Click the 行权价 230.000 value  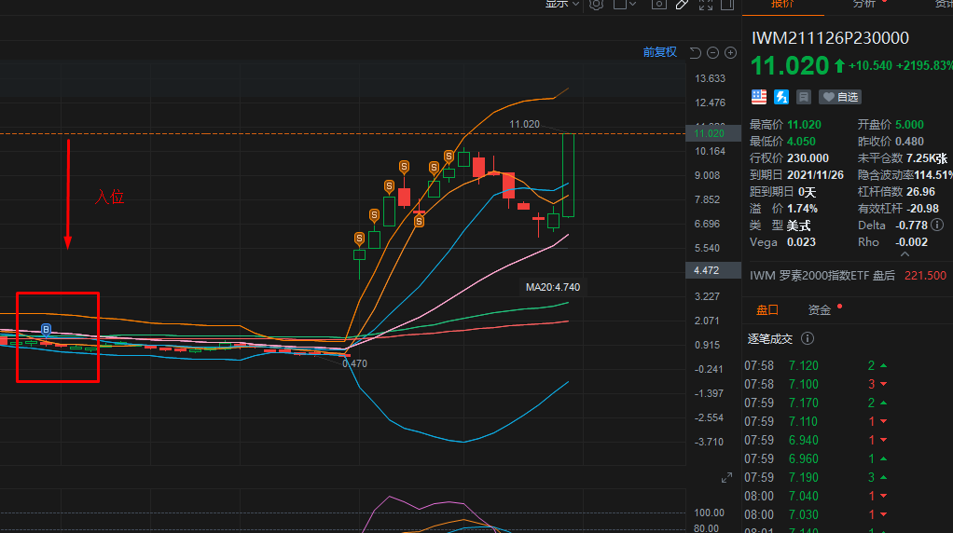[x=808, y=157]
